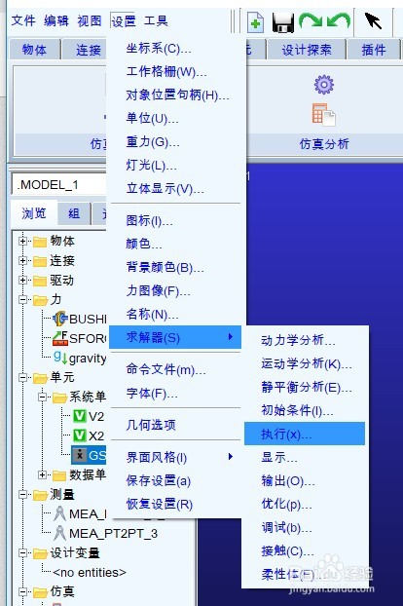
Task: Open the 编辑 menu
Action: point(56,20)
